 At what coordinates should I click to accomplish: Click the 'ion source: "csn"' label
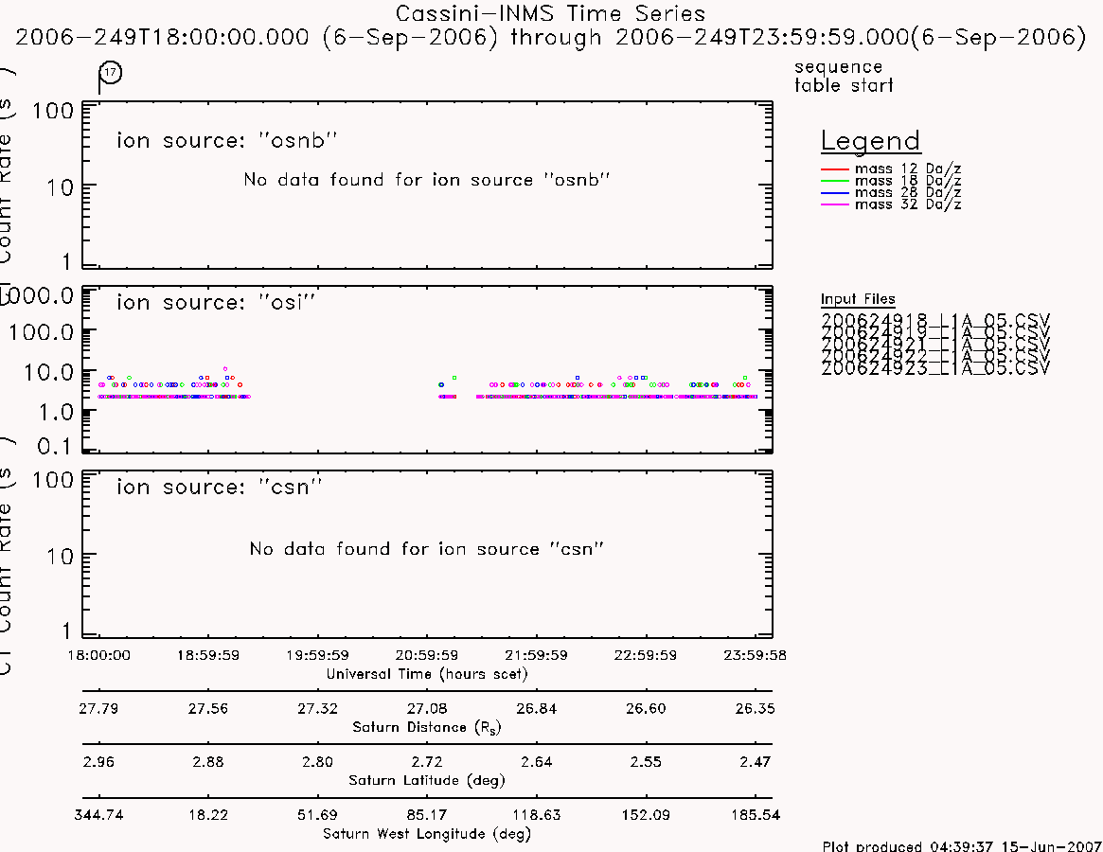(219, 487)
